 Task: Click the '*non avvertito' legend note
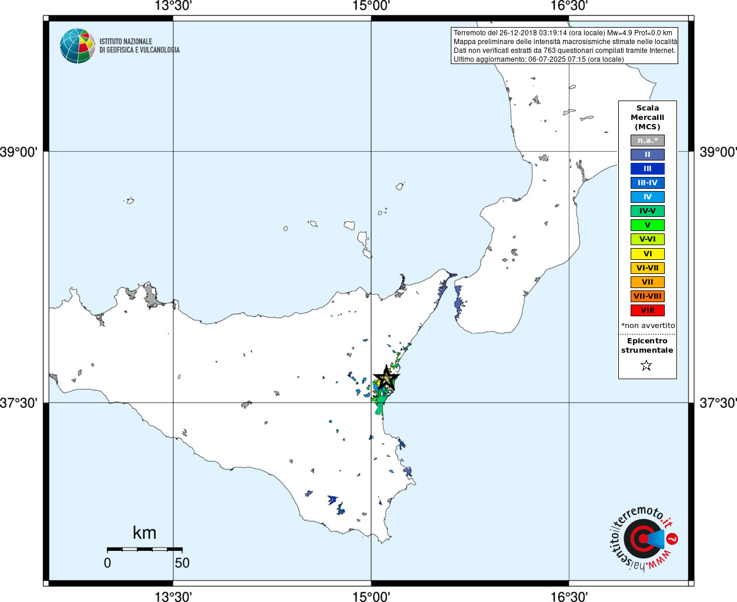(x=648, y=326)
